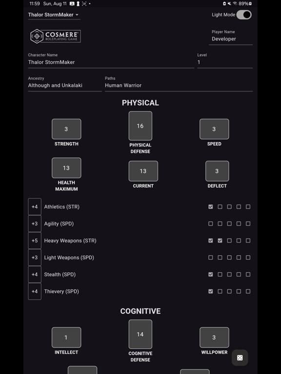This screenshot has width=281, height=374.
Task: Click the +3 Light Weapons modifier button
Action: (x=35, y=257)
